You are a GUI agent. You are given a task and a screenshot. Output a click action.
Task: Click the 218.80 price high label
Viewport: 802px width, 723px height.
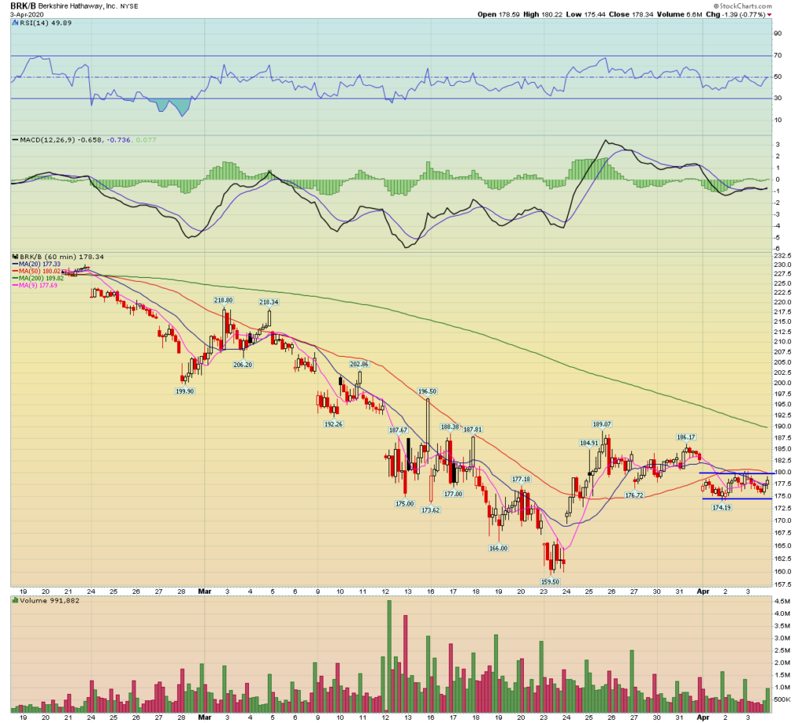tap(223, 300)
